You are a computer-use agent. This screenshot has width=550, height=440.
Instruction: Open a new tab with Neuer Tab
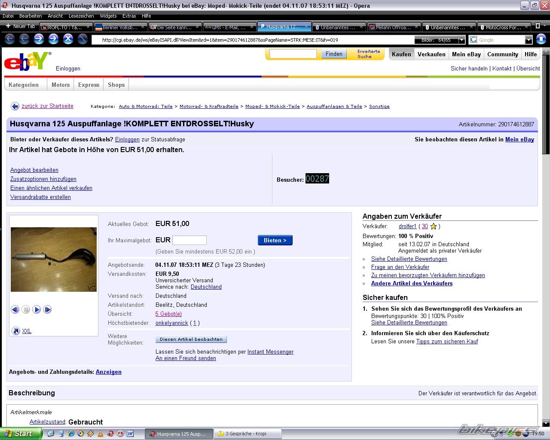[x=21, y=26]
